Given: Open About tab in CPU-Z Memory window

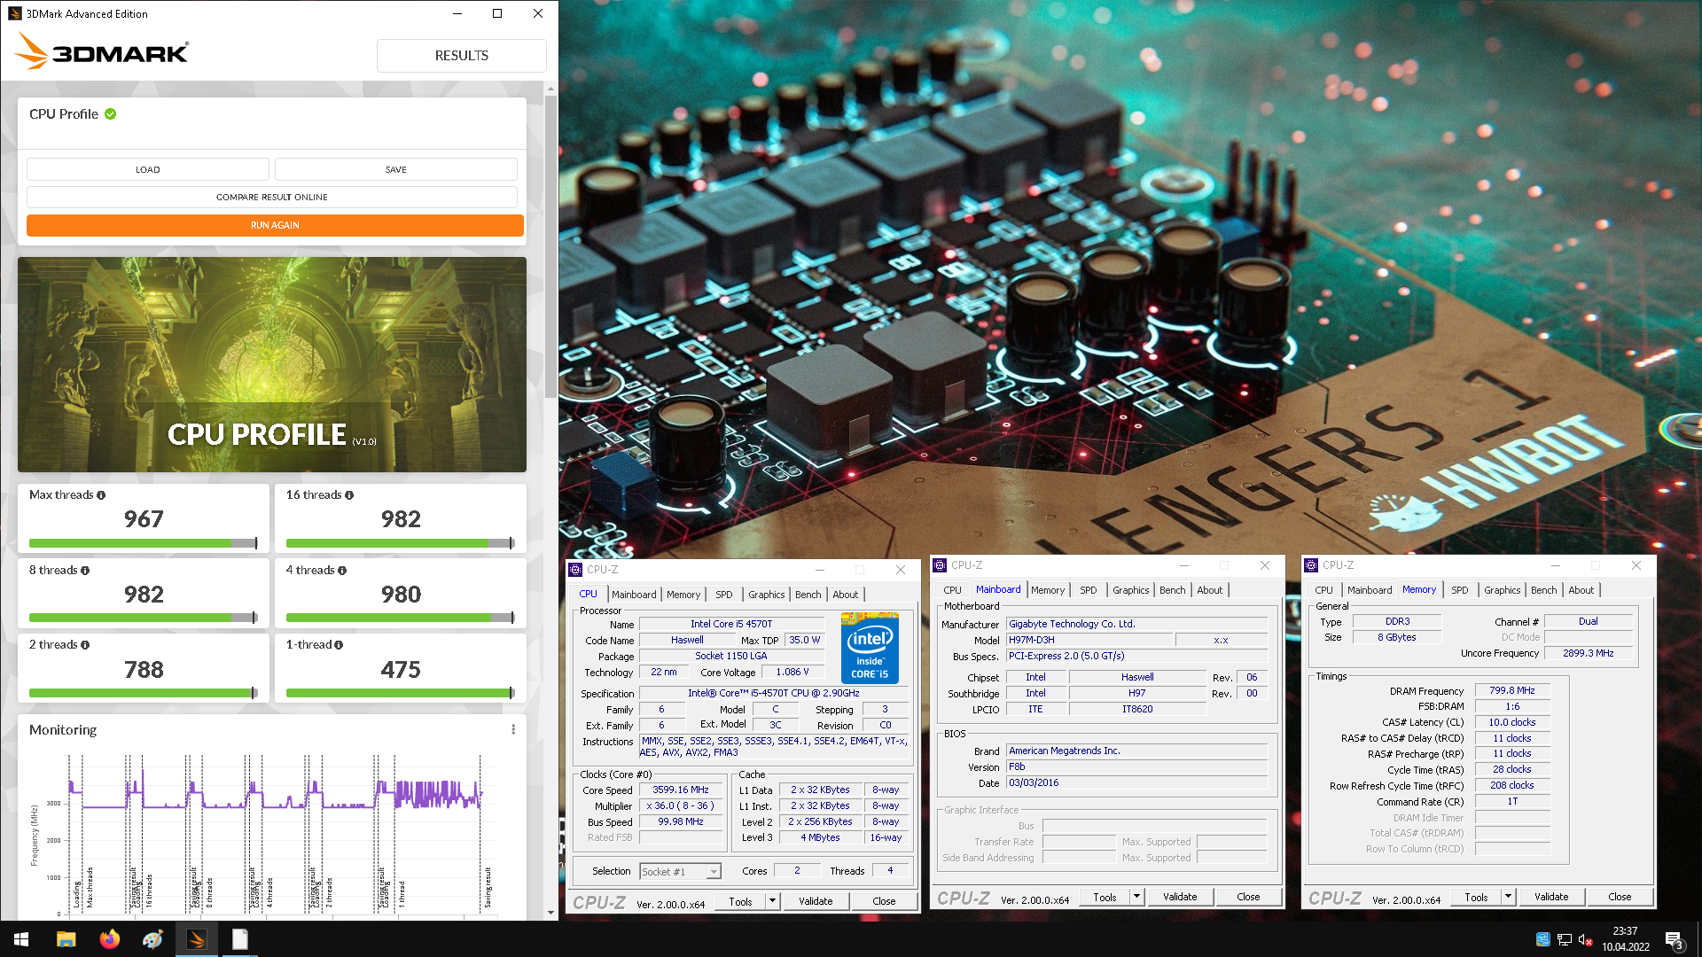Looking at the screenshot, I should (1581, 590).
